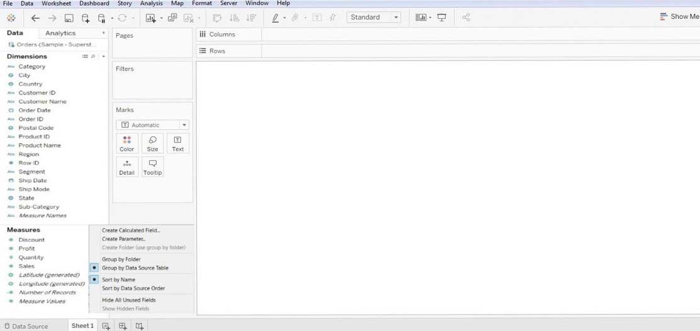Image resolution: width=700 pixels, height=331 pixels.
Task: Click the Pause Auto Updates icon
Action: point(101,18)
